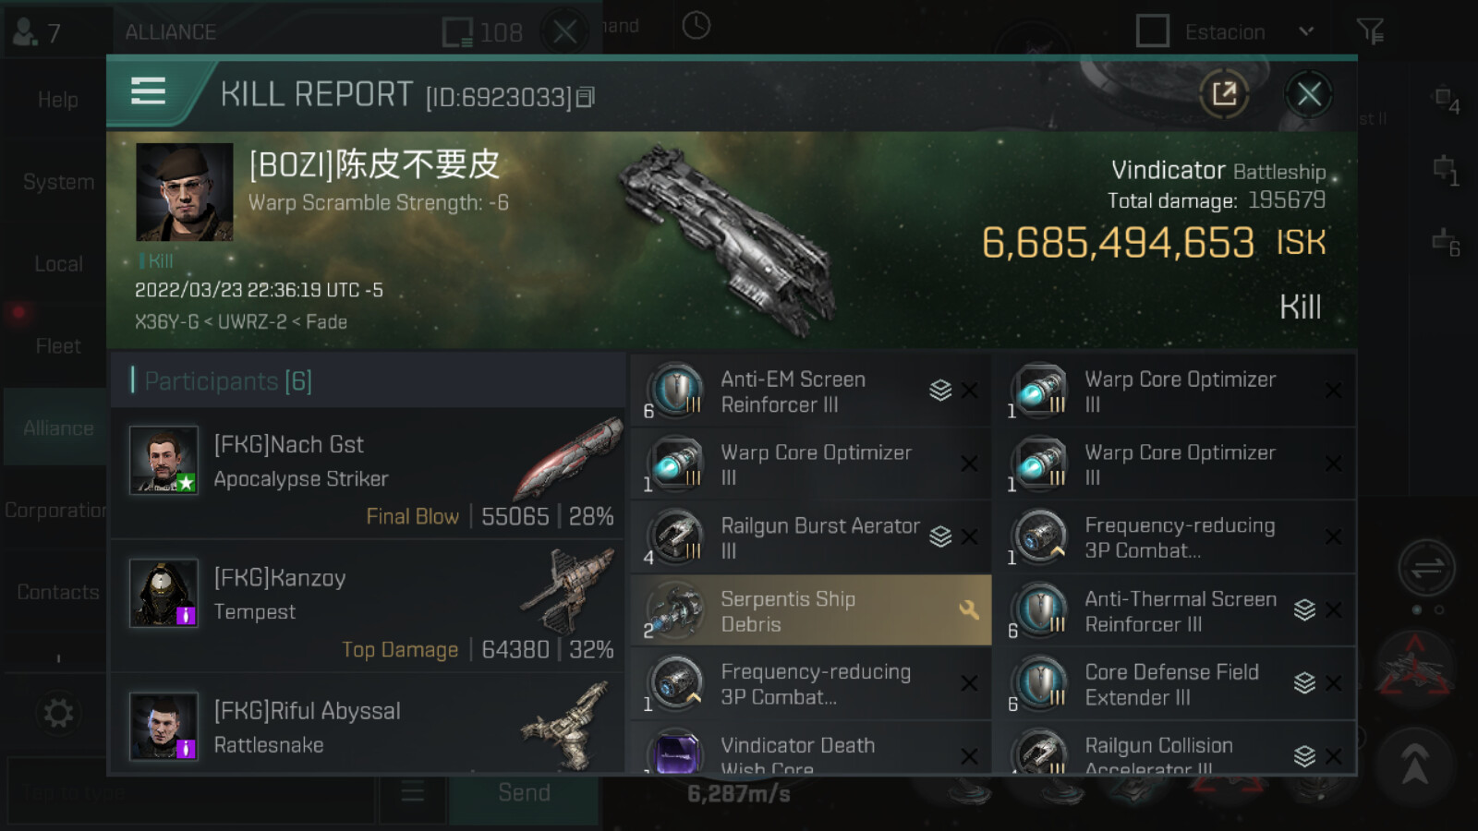Open the settings gear in sidebar
Viewport: 1478px width, 831px height.
pyautogui.click(x=58, y=713)
